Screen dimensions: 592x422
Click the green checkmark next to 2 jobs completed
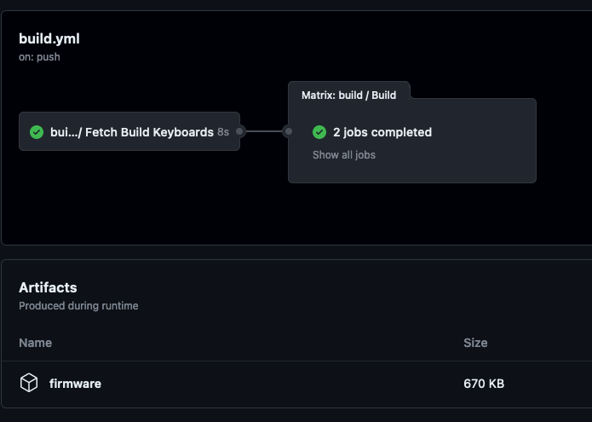[319, 132]
